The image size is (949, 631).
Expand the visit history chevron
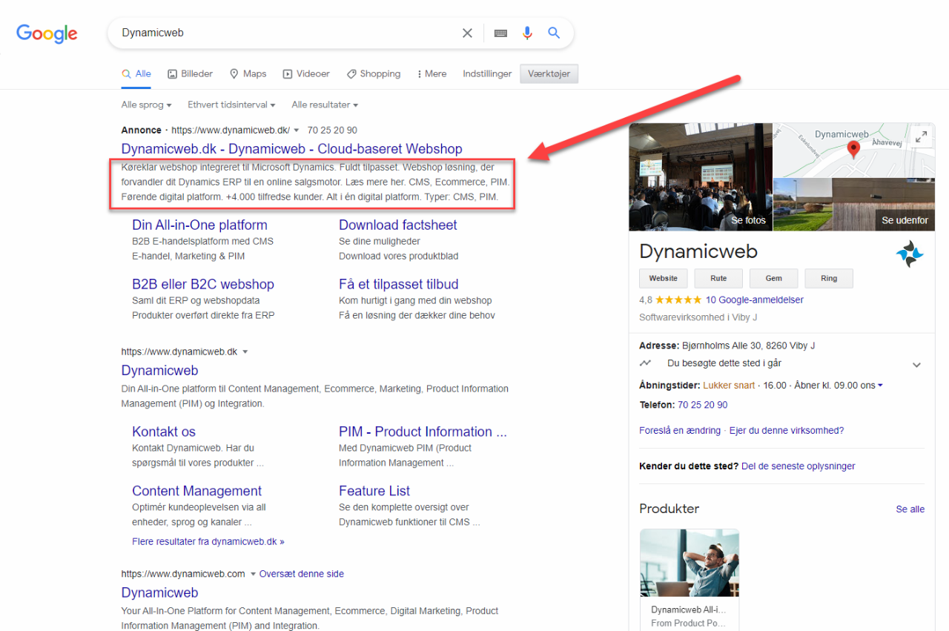click(x=916, y=365)
